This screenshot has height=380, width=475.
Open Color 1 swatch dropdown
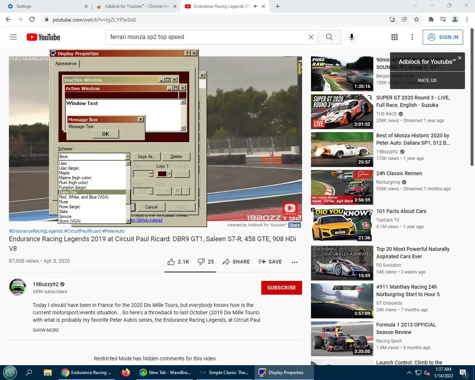coord(169,174)
